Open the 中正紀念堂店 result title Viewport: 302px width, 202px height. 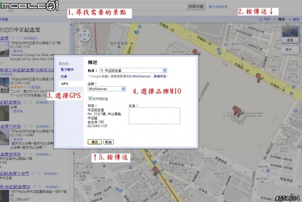(15, 186)
